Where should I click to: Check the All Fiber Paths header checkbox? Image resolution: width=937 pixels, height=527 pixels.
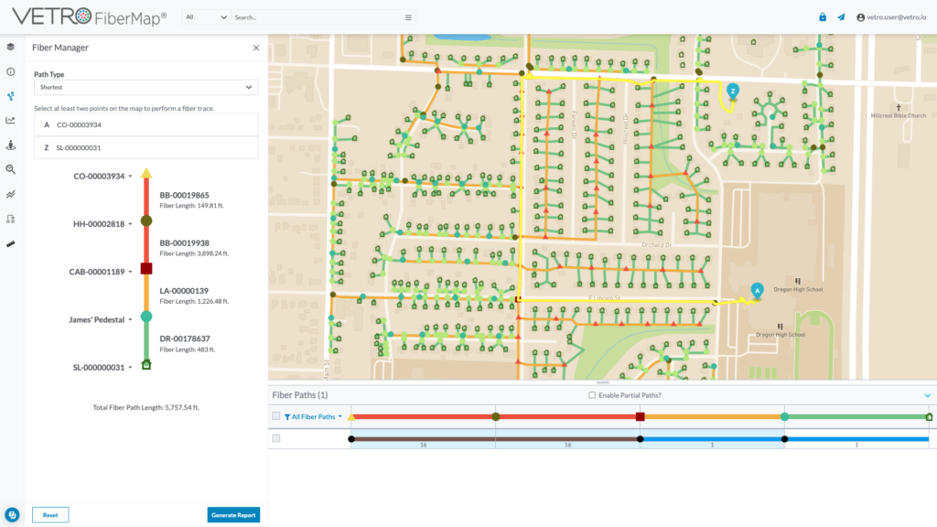pyautogui.click(x=276, y=416)
